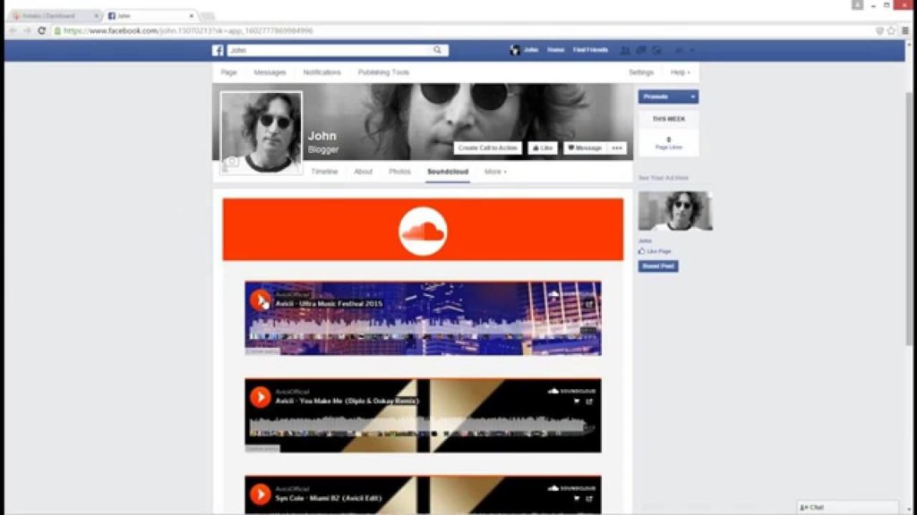
Task: Expand the More tab dropdown
Action: coord(495,172)
